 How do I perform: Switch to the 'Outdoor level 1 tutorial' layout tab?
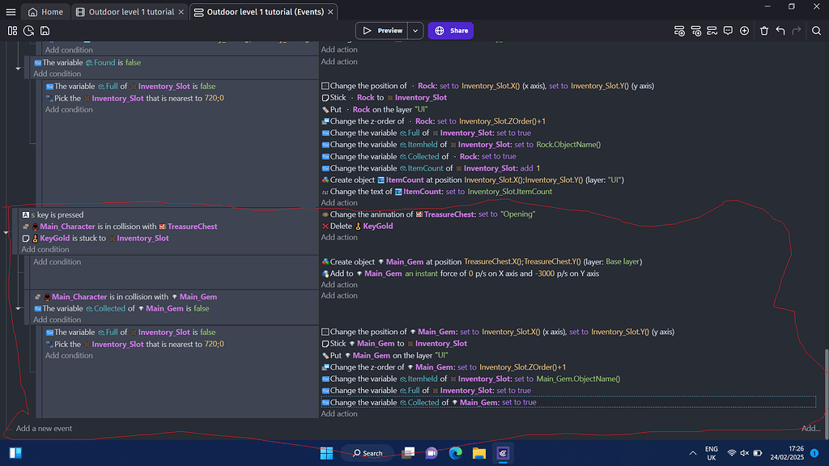point(129,11)
